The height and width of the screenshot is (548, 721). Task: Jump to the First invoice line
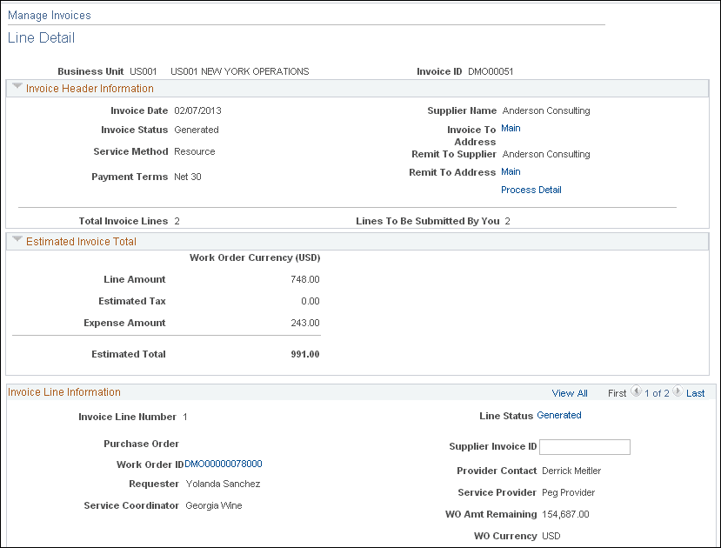click(618, 392)
